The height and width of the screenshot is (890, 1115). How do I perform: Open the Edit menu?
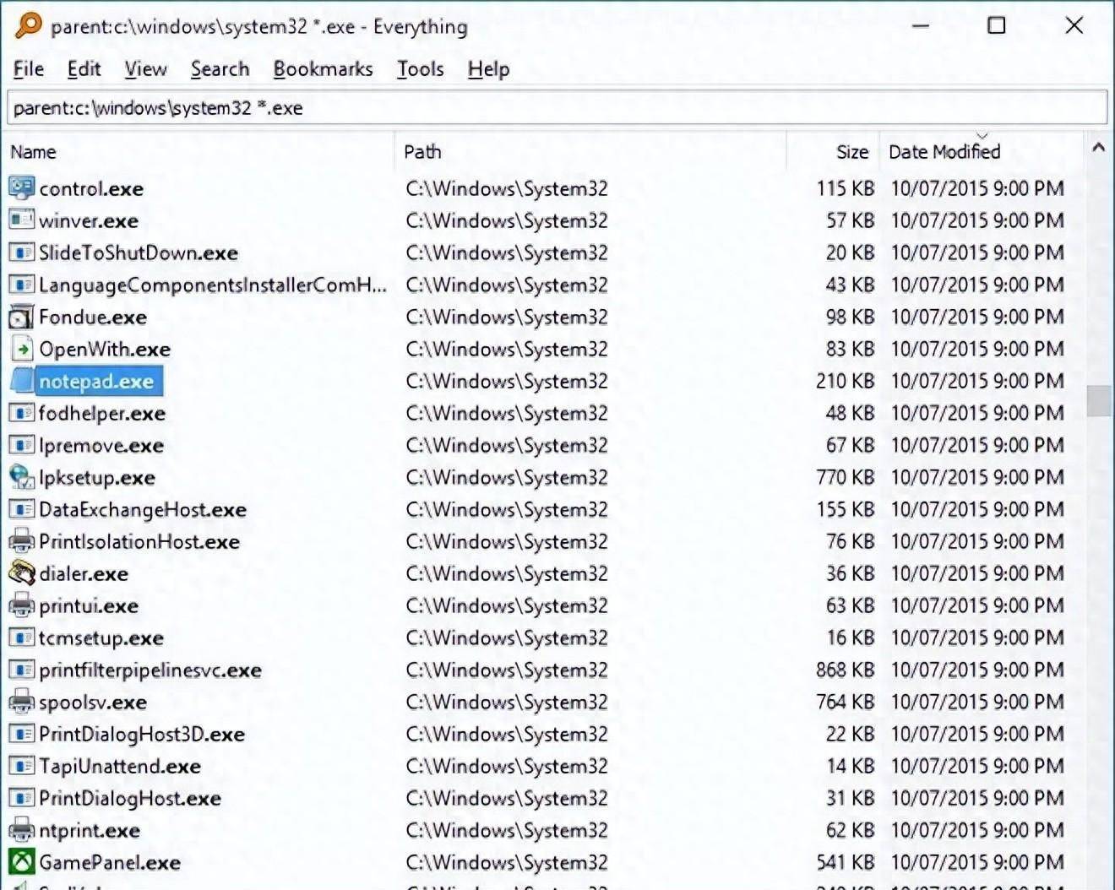click(84, 69)
